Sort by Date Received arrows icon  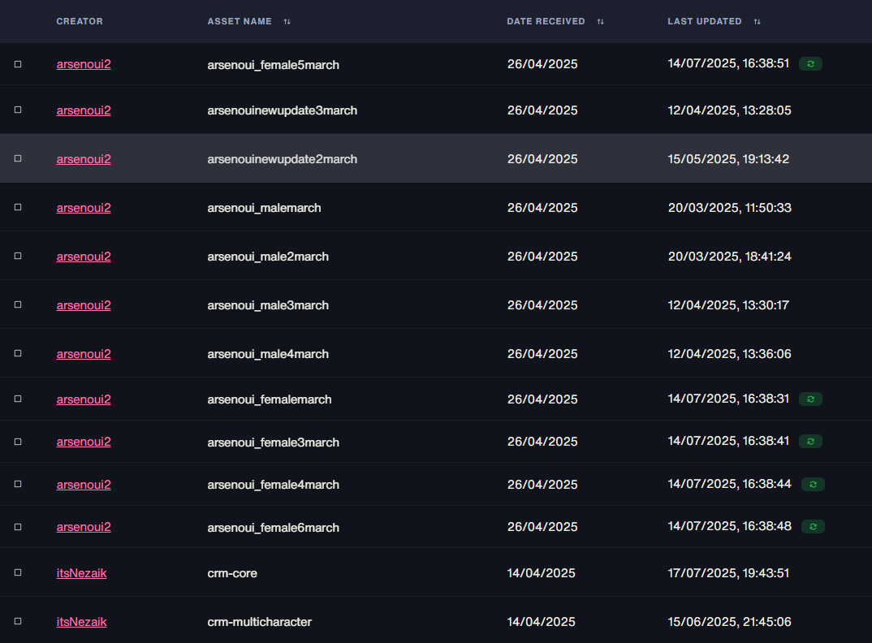[x=600, y=22]
